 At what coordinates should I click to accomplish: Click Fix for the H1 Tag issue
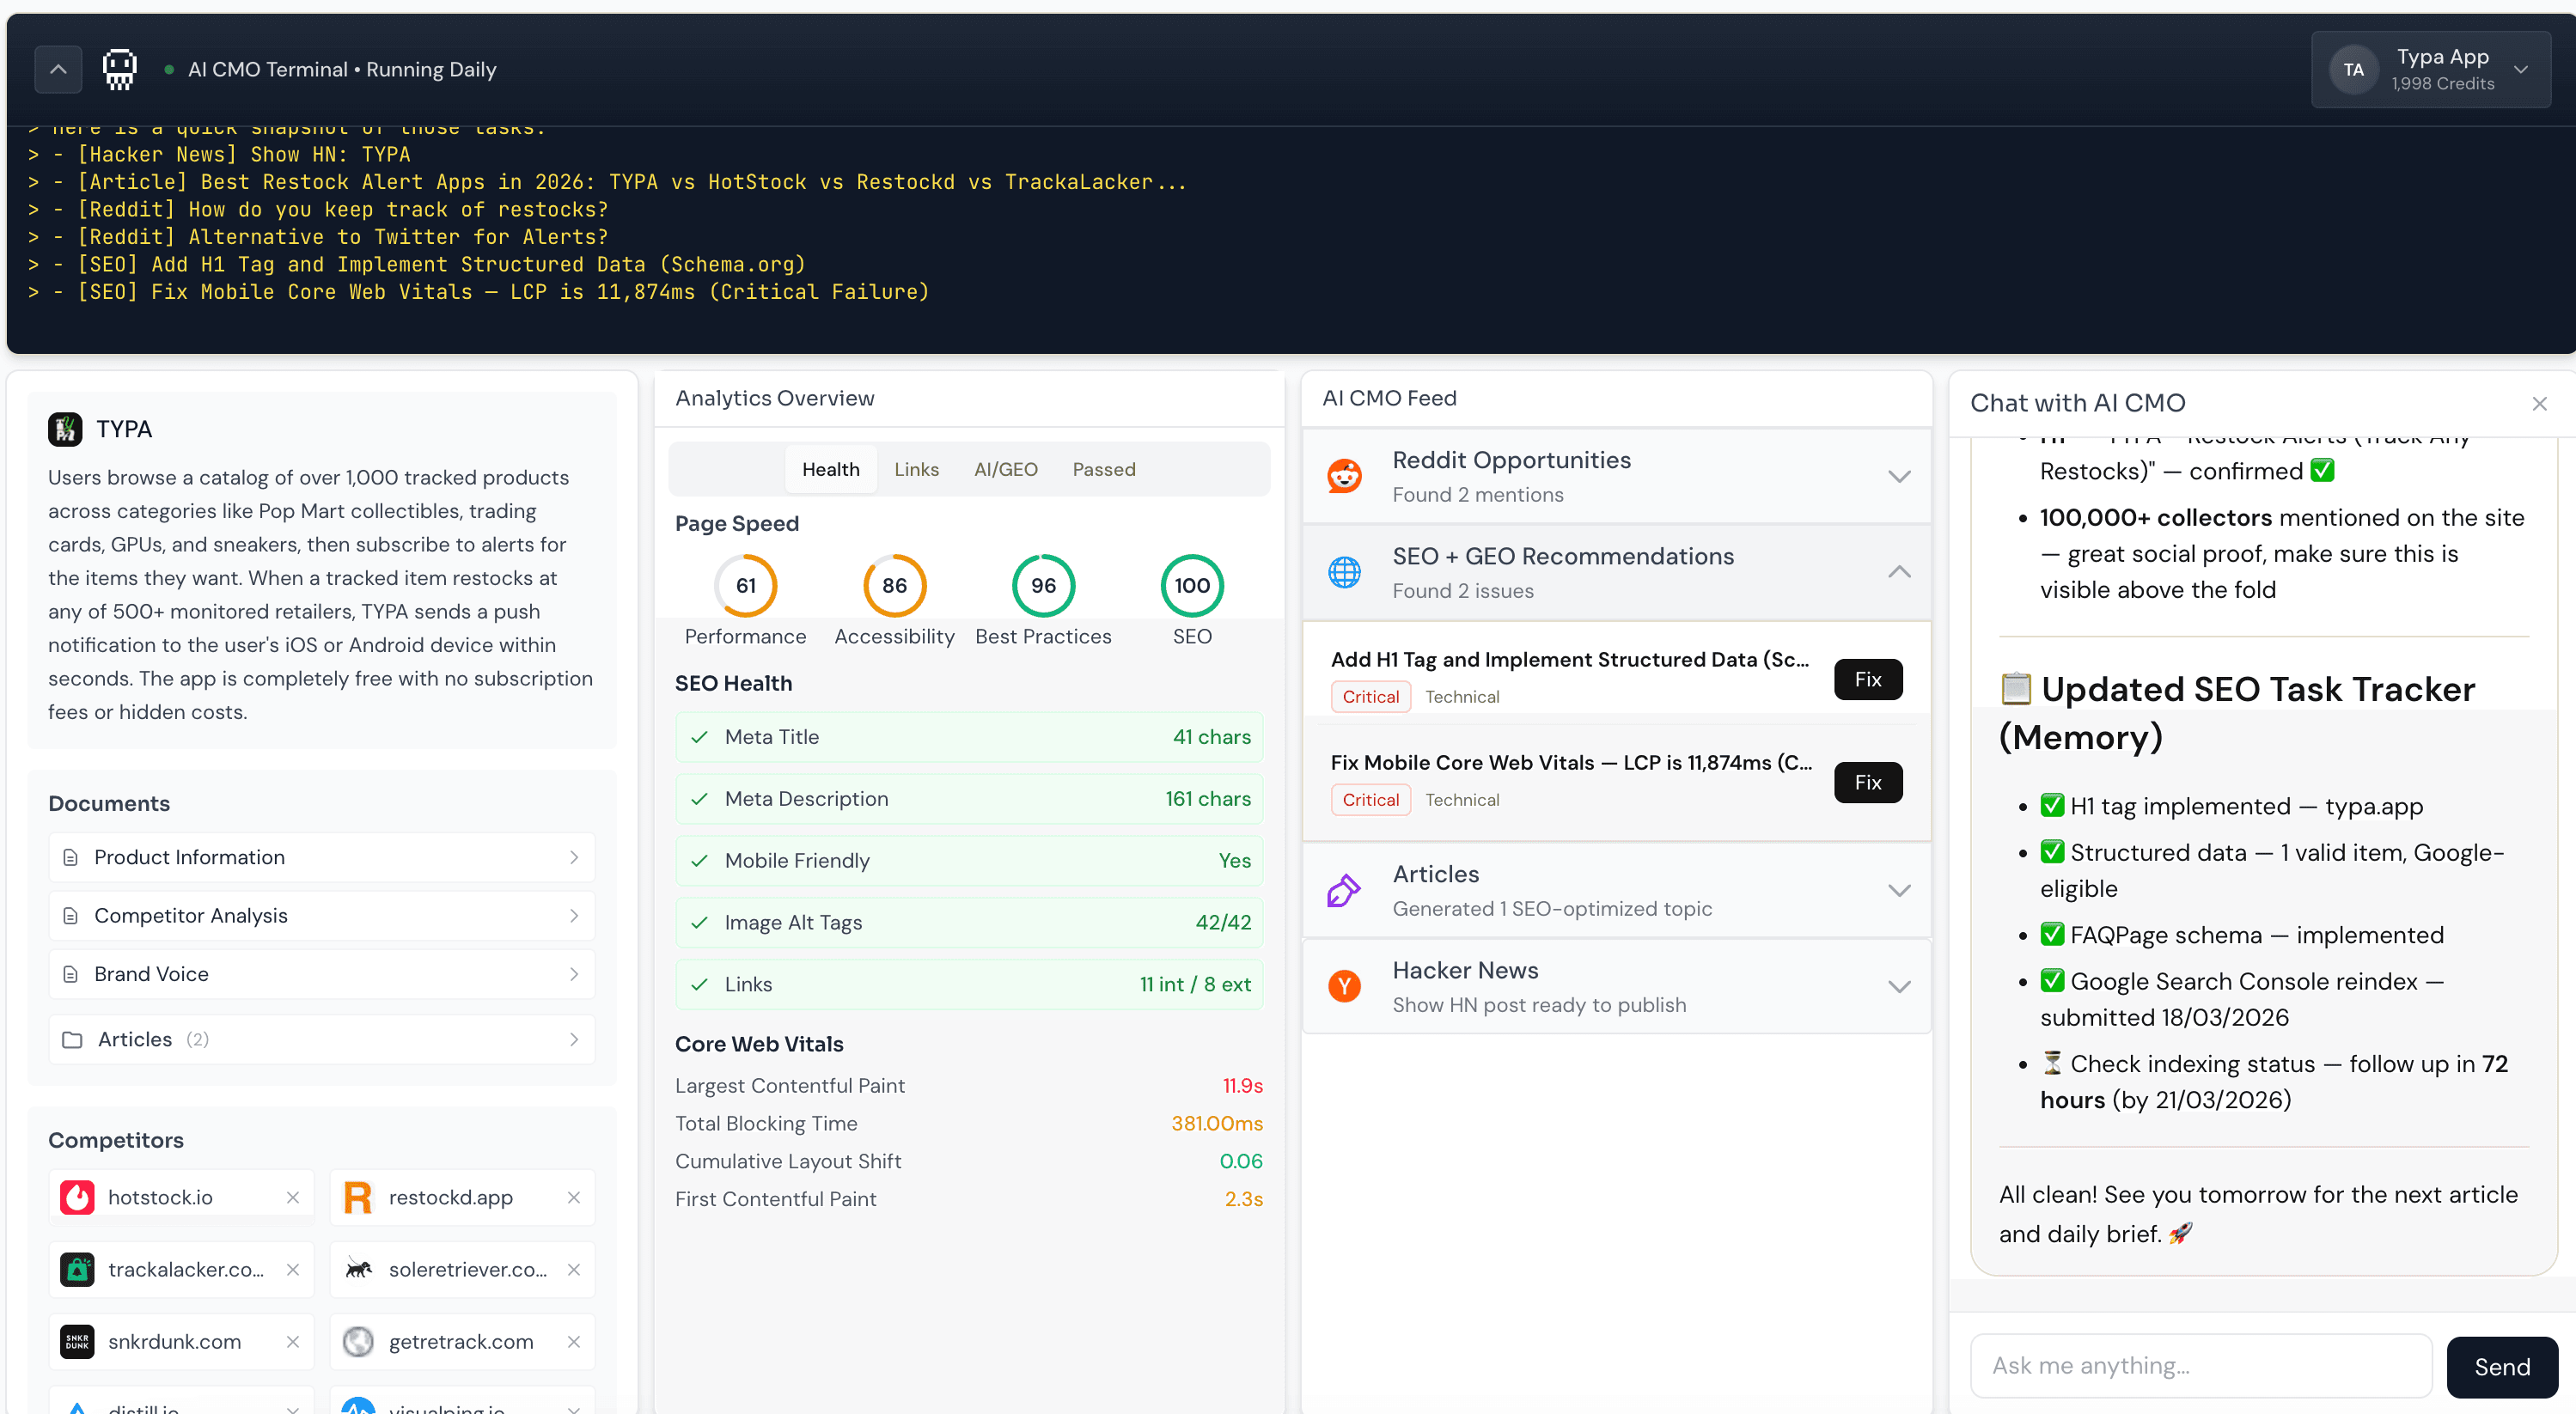coord(1867,680)
